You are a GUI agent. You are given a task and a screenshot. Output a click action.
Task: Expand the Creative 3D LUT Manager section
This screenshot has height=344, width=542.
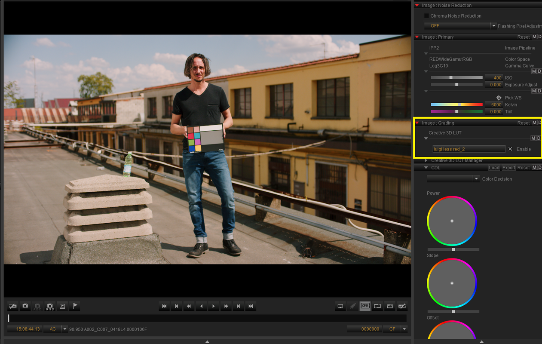tap(456, 160)
